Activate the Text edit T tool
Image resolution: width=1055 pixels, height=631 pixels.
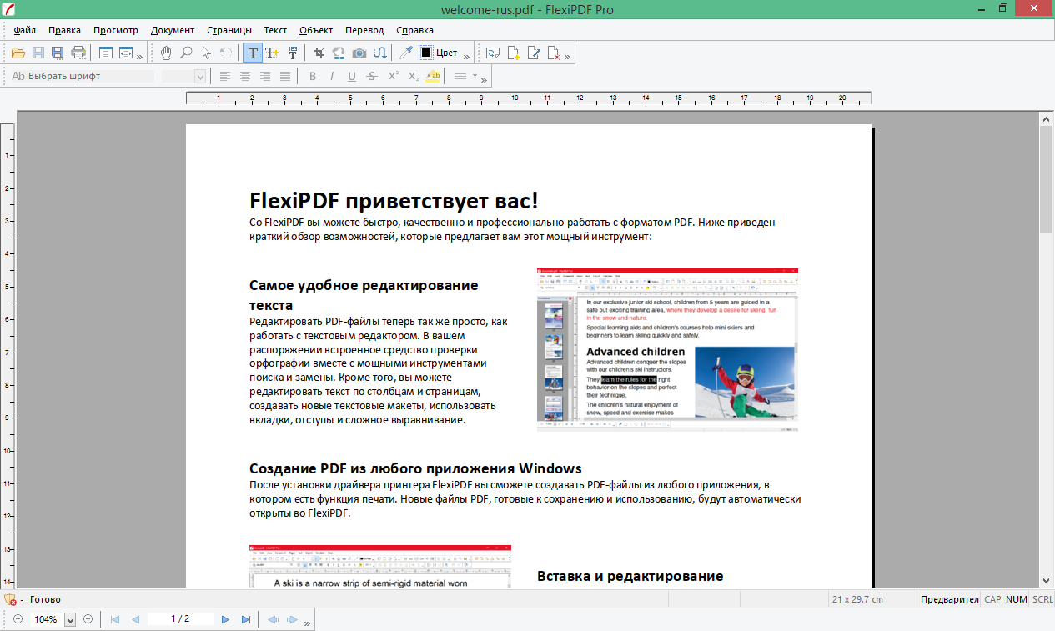coord(252,53)
